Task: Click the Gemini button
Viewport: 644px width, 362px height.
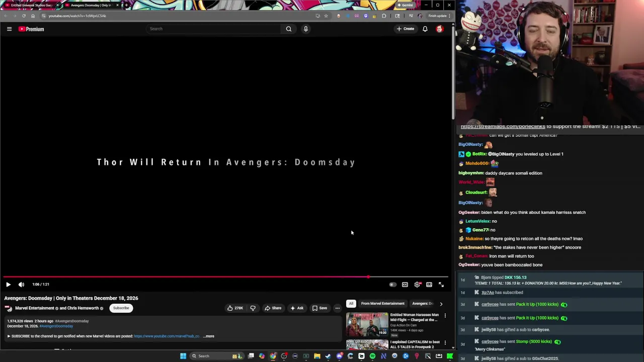Action: point(405,5)
